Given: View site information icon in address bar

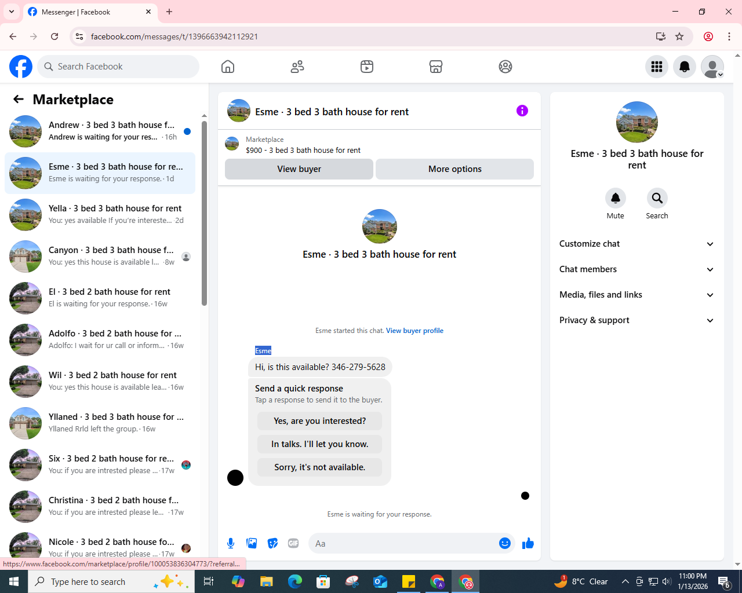Looking at the screenshot, I should click(x=79, y=36).
